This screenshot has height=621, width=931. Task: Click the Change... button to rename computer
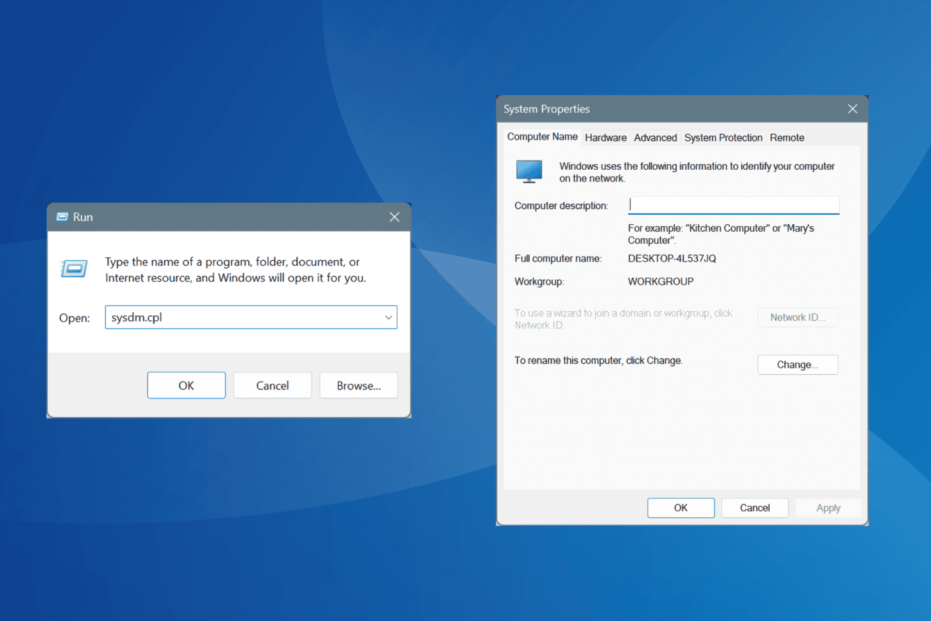798,364
